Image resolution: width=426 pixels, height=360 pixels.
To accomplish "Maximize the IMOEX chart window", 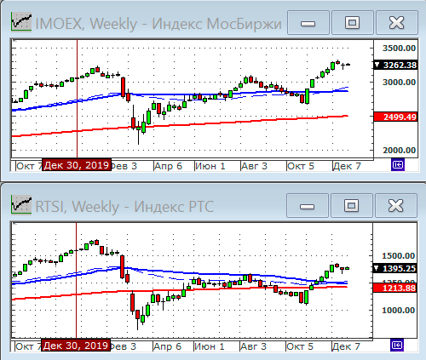I will coord(353,23).
